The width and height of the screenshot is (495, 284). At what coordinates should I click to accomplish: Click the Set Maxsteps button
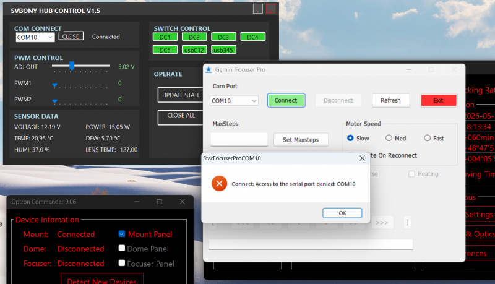pyautogui.click(x=301, y=140)
